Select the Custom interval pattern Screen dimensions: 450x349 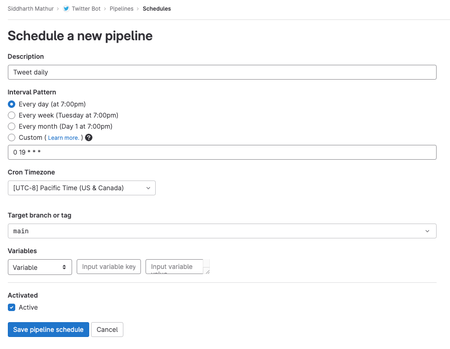pyautogui.click(x=11, y=137)
